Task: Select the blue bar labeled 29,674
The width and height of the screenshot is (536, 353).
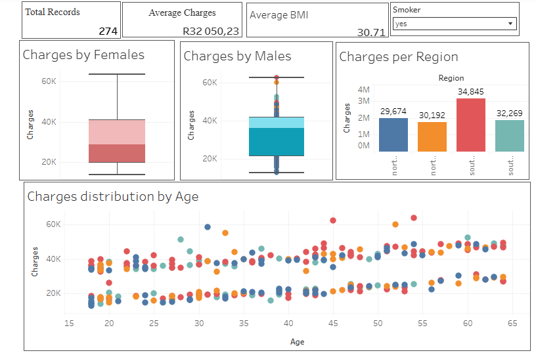Action: coord(393,135)
